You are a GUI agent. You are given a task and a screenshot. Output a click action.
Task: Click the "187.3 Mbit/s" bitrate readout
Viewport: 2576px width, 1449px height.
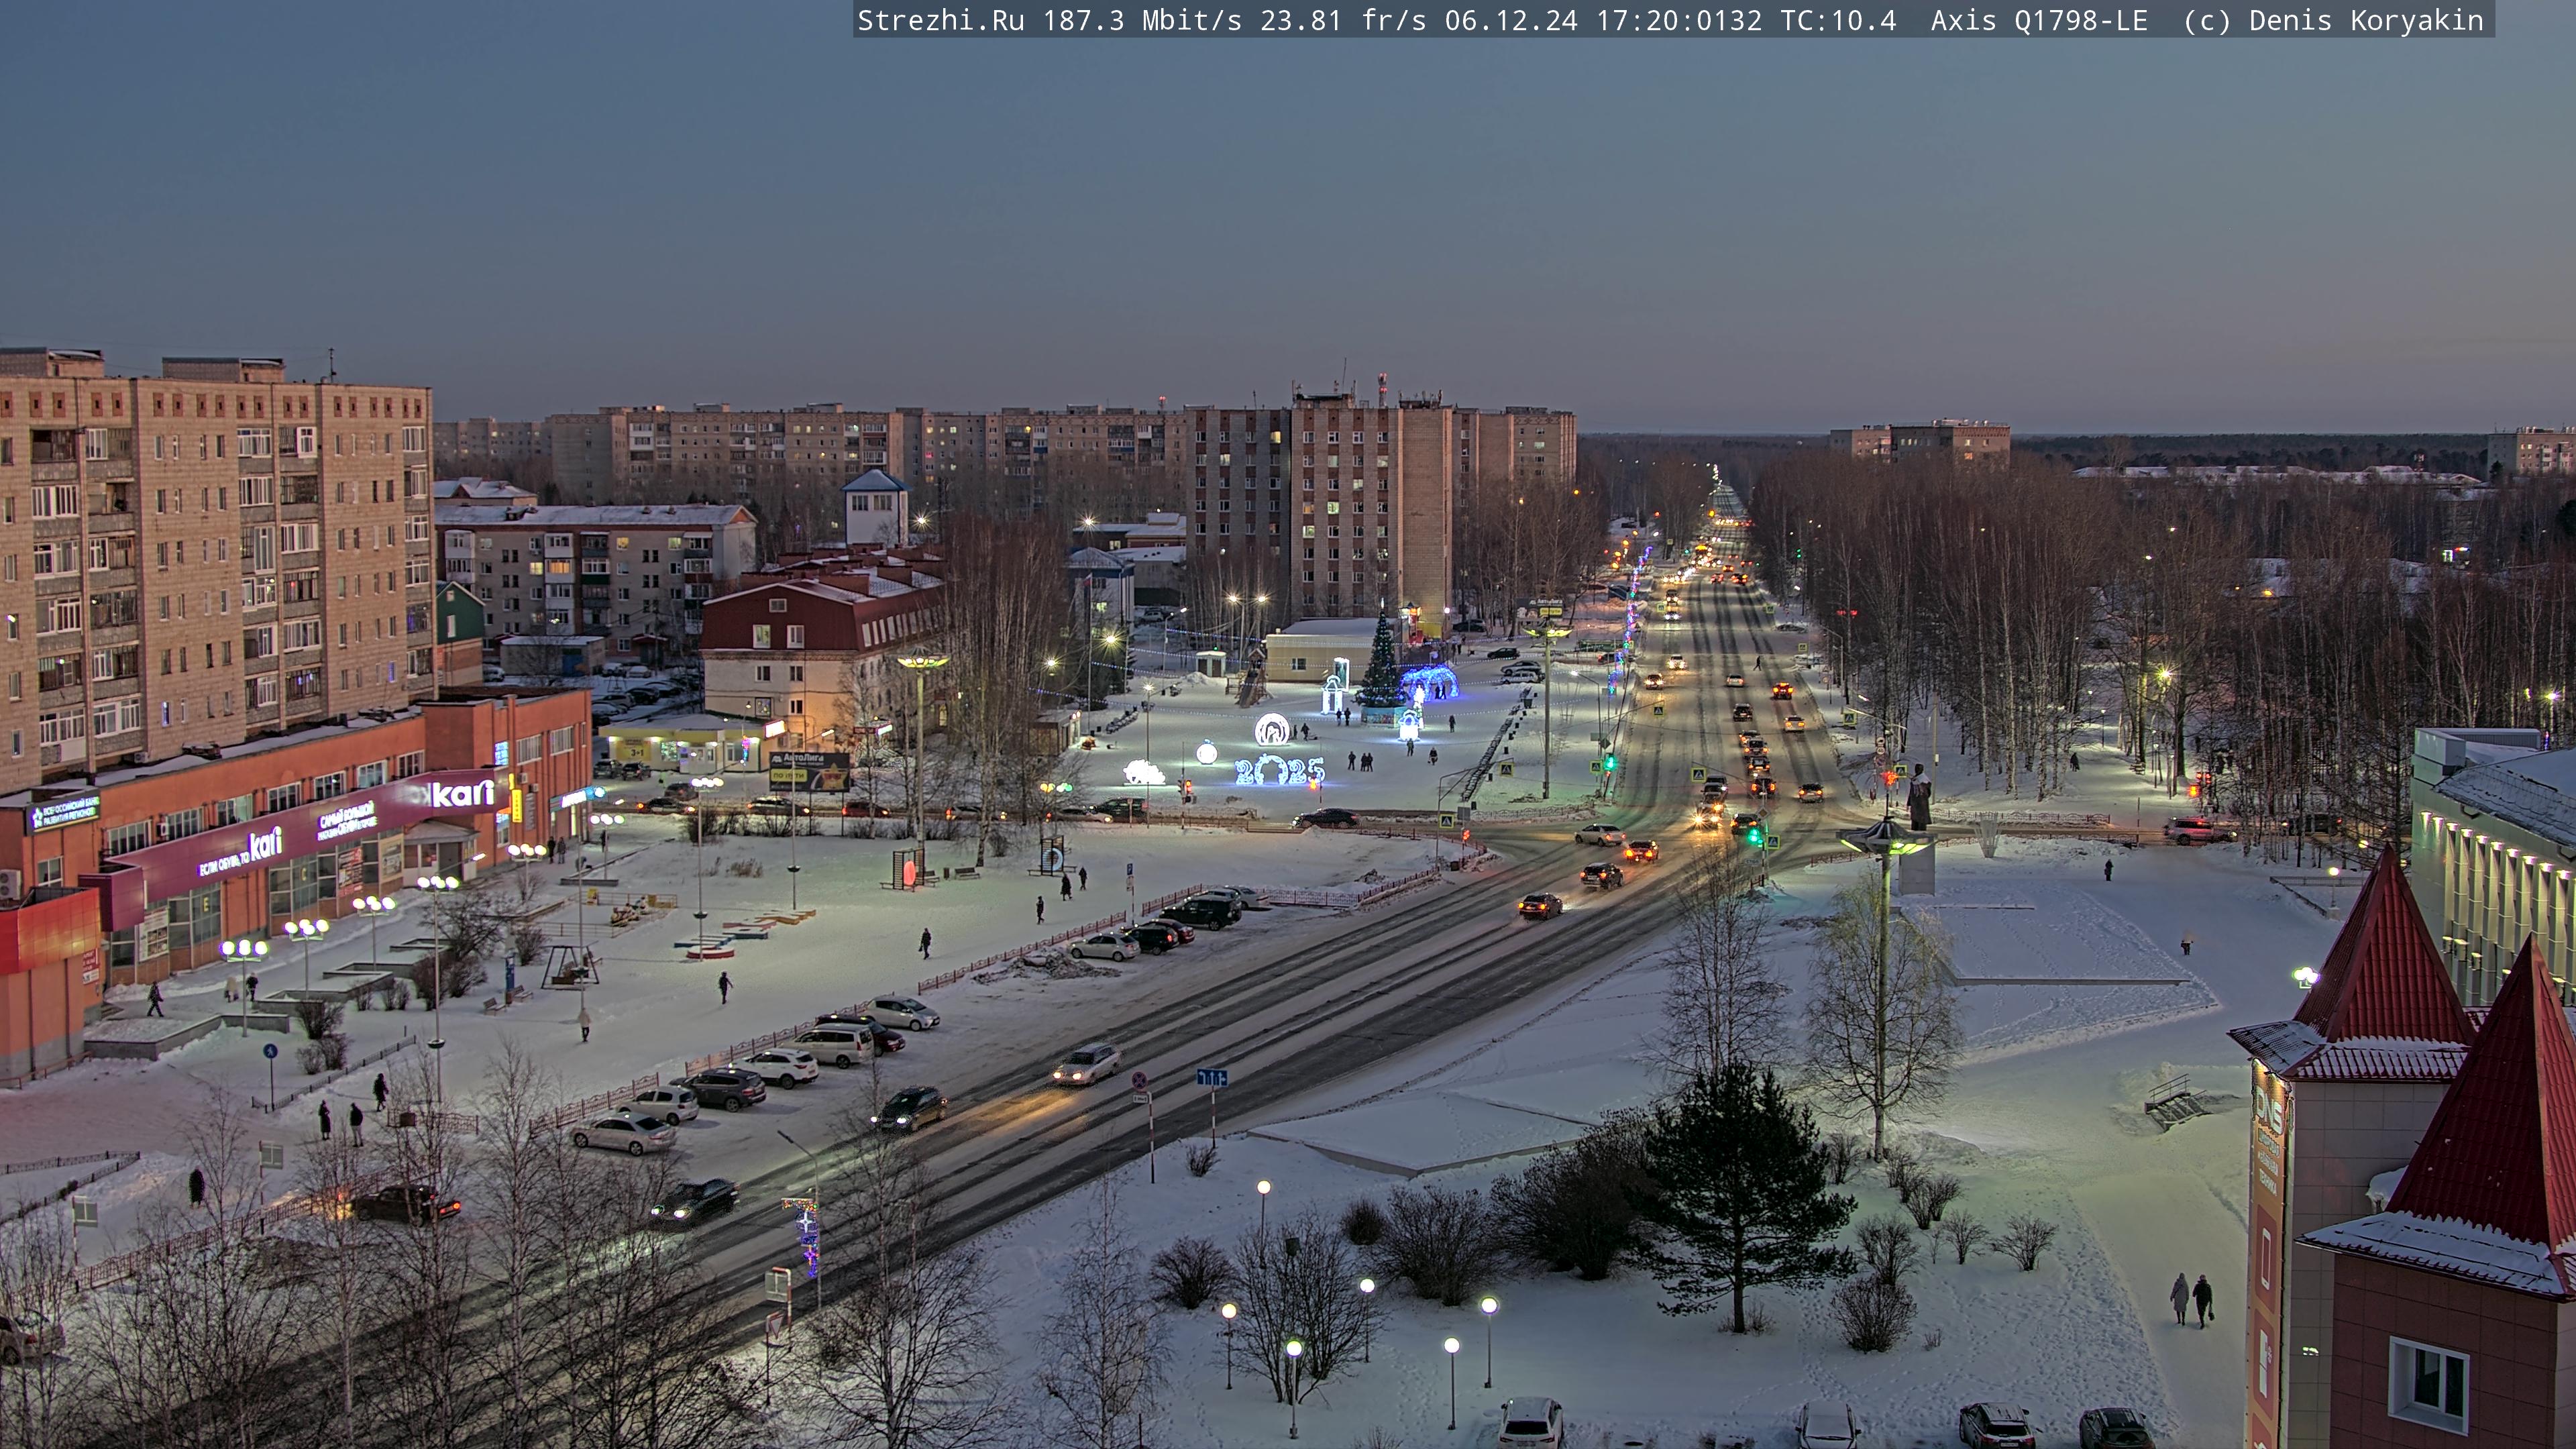pyautogui.click(x=1142, y=20)
